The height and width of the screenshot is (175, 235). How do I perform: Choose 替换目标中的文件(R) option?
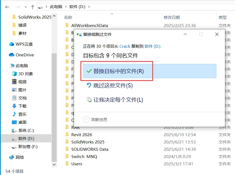150,71
